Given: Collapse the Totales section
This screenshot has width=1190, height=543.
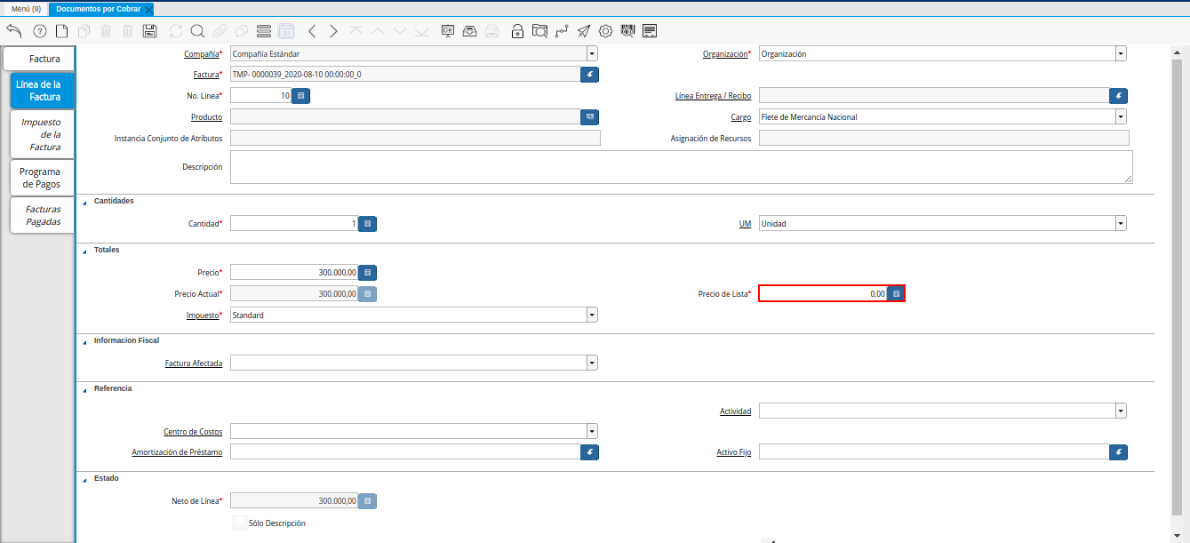Looking at the screenshot, I should click(85, 251).
